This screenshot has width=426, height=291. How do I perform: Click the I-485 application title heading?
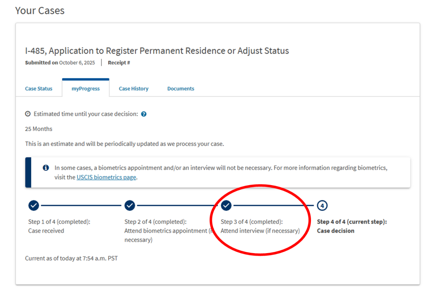point(157,51)
